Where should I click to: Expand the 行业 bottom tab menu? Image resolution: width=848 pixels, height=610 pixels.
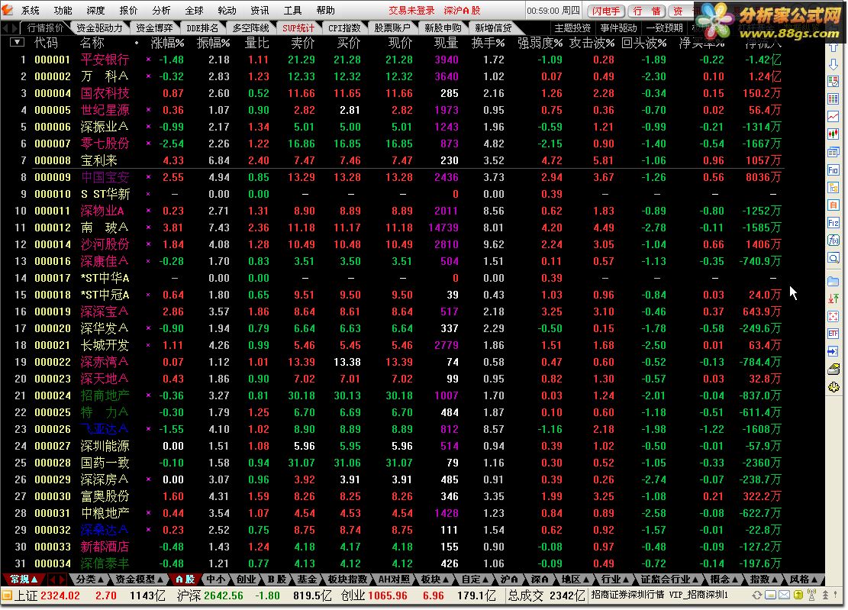point(615,579)
